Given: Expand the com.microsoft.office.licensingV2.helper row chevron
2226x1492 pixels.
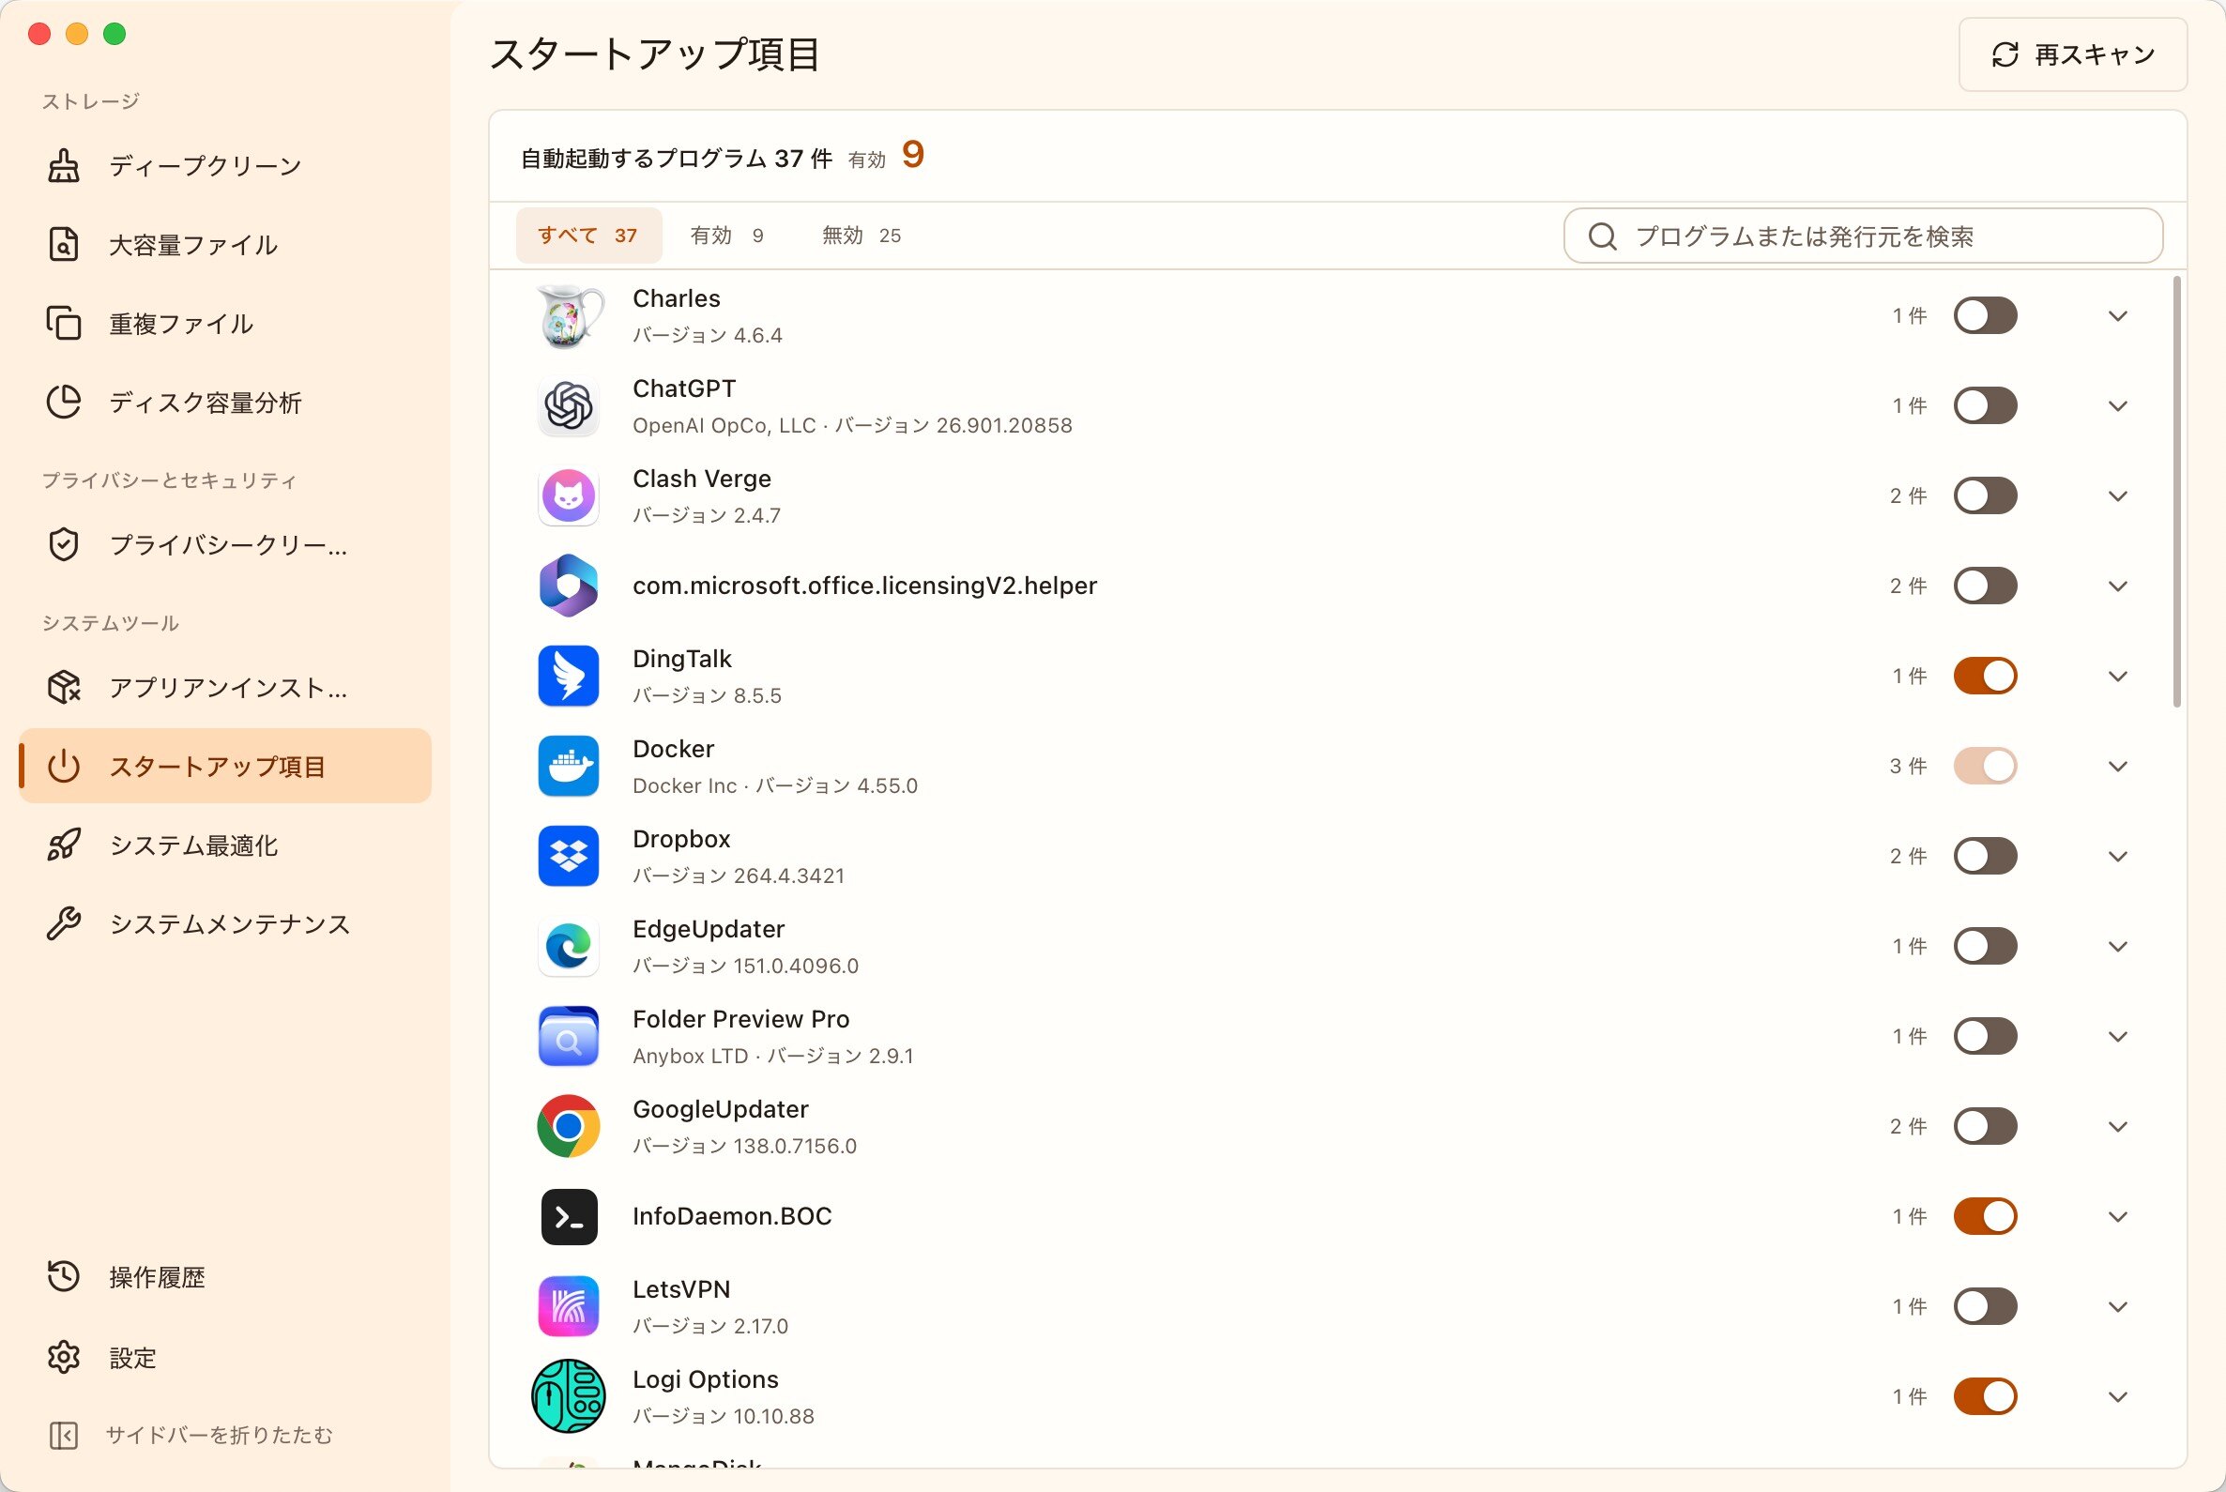Looking at the screenshot, I should tap(2117, 587).
